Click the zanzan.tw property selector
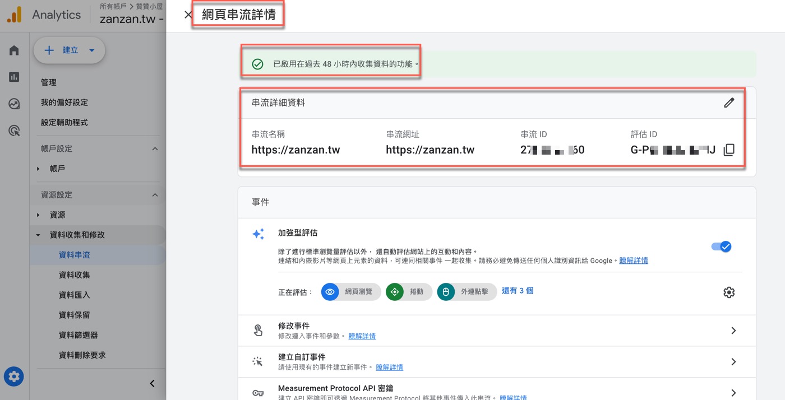785x400 pixels. click(132, 19)
